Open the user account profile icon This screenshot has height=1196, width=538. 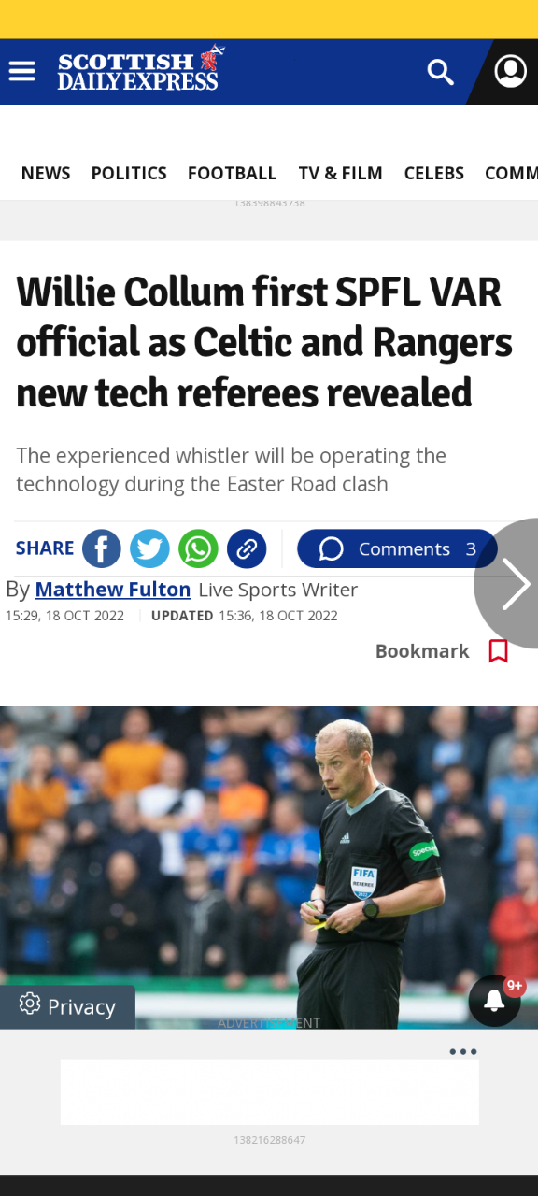[510, 71]
